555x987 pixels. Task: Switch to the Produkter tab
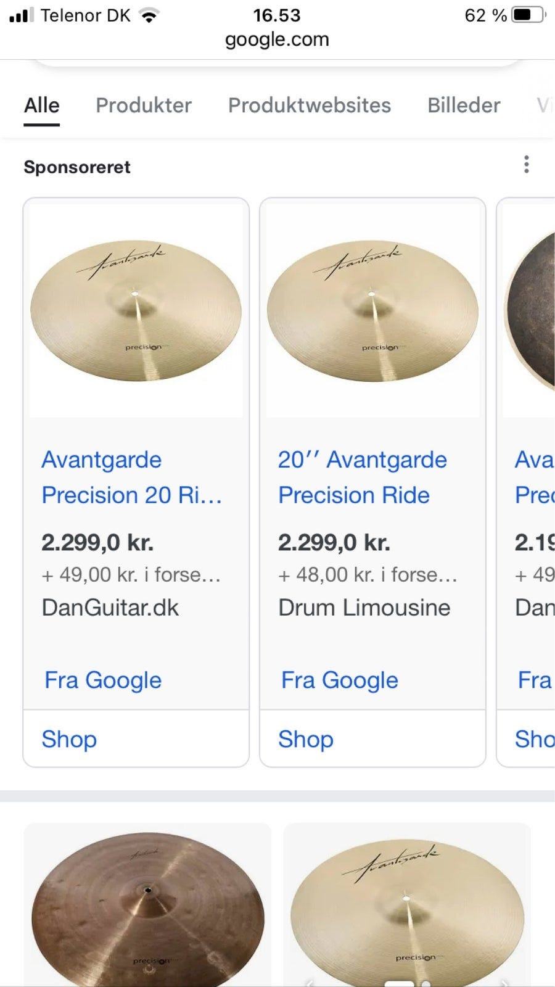(144, 105)
